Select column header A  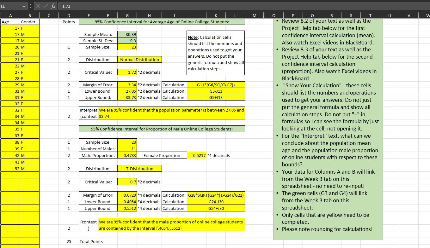tap(10, 15)
